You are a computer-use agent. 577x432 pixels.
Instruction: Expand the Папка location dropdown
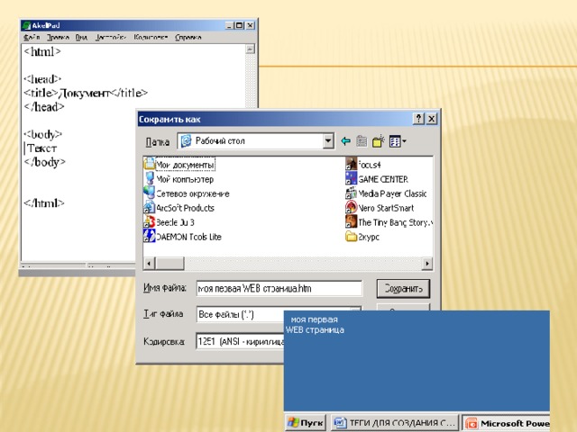pos(328,141)
